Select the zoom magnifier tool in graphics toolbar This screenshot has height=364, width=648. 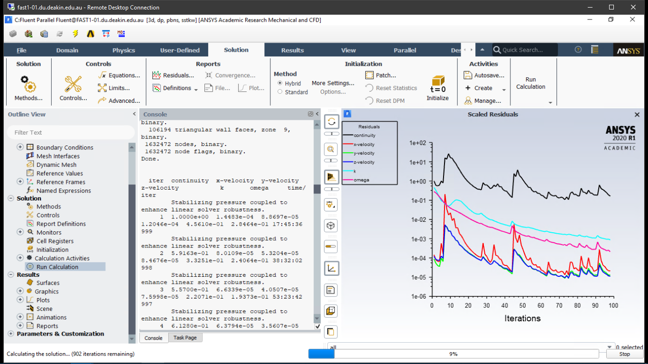pos(332,150)
